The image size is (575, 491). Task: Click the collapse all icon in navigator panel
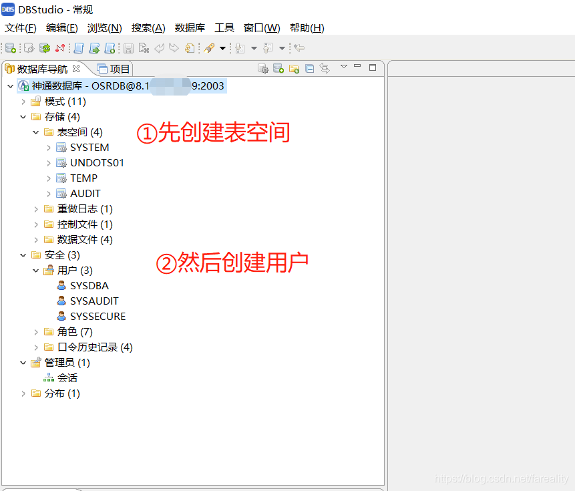(309, 68)
